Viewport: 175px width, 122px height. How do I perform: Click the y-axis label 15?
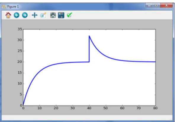pyautogui.click(x=20, y=73)
